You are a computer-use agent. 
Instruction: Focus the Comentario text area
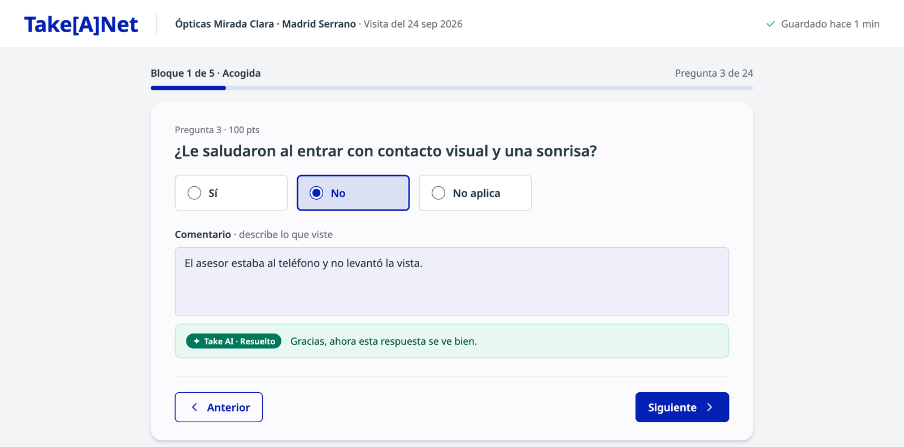[452, 282]
